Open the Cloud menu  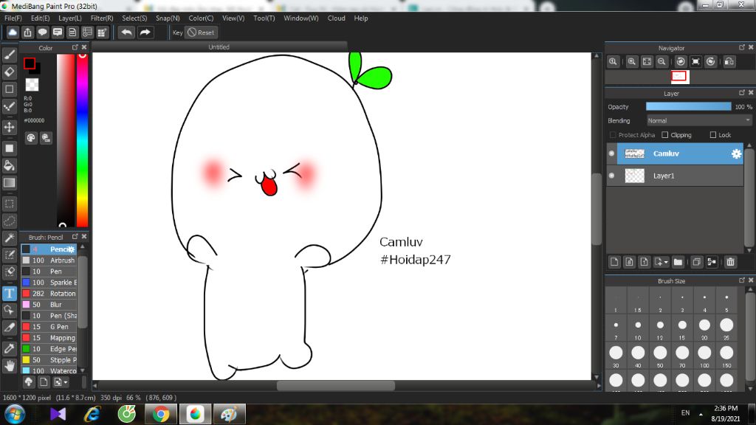(x=336, y=18)
